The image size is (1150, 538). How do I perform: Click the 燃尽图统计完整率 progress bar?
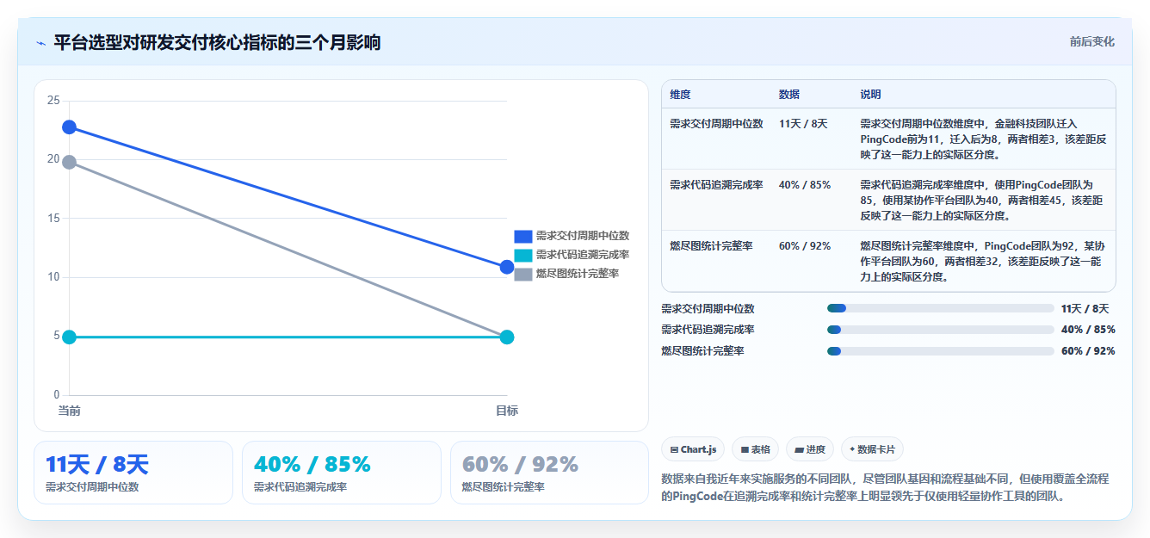(941, 351)
